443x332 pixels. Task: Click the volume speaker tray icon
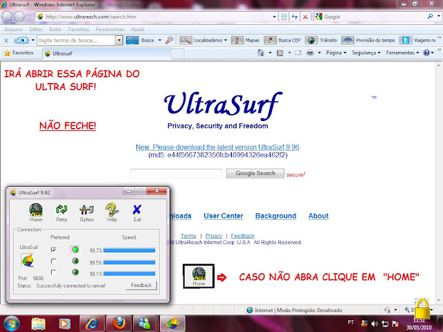(x=374, y=324)
